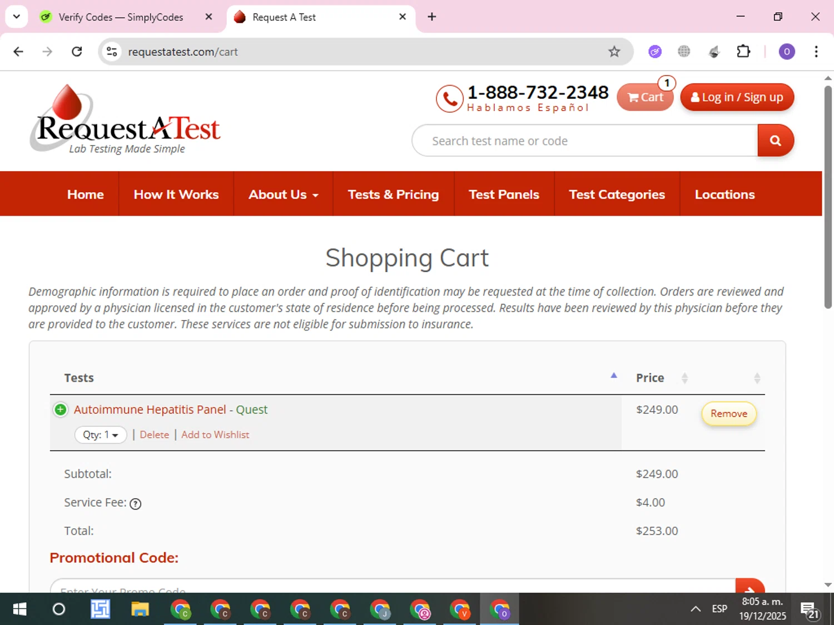Call the 1-888-732-2348 phone number link
This screenshot has width=834, height=625.
(538, 92)
